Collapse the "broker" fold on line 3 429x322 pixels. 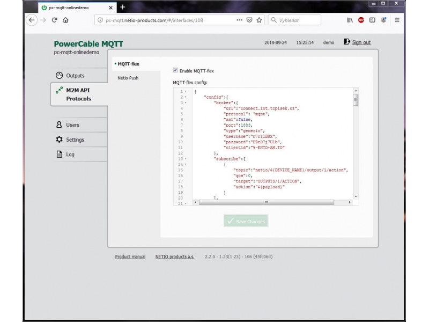(x=186, y=103)
